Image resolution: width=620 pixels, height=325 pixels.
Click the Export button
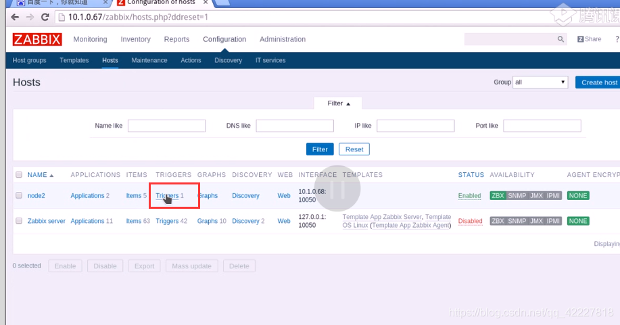144,266
